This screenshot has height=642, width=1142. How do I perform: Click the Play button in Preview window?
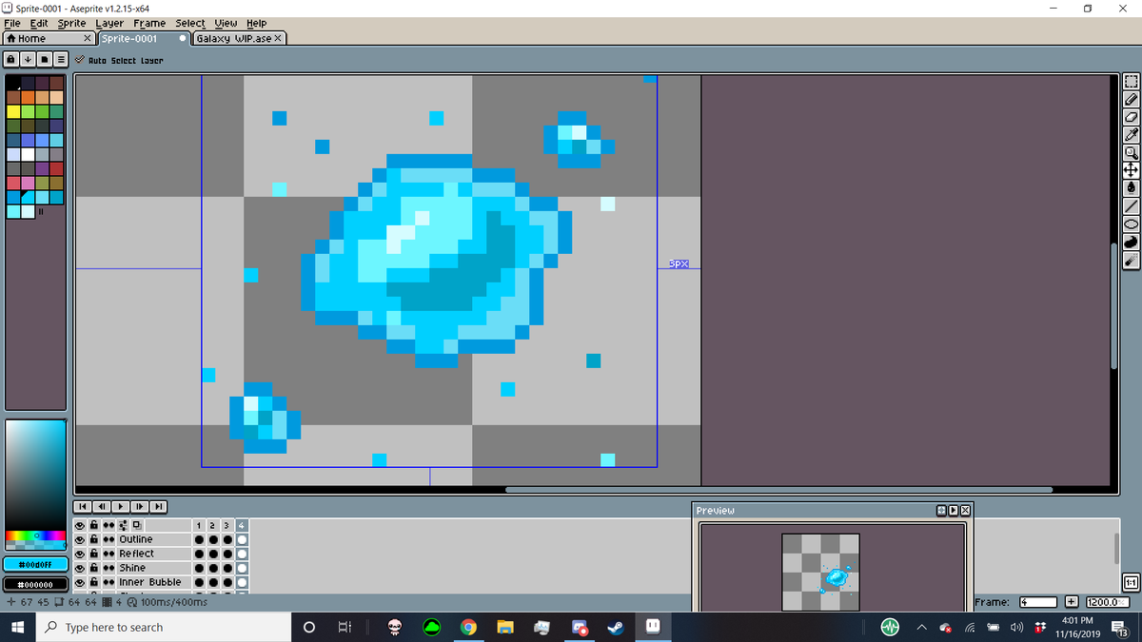[x=954, y=511]
